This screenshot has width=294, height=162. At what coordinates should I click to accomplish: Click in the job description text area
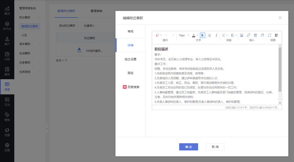(x=215, y=74)
